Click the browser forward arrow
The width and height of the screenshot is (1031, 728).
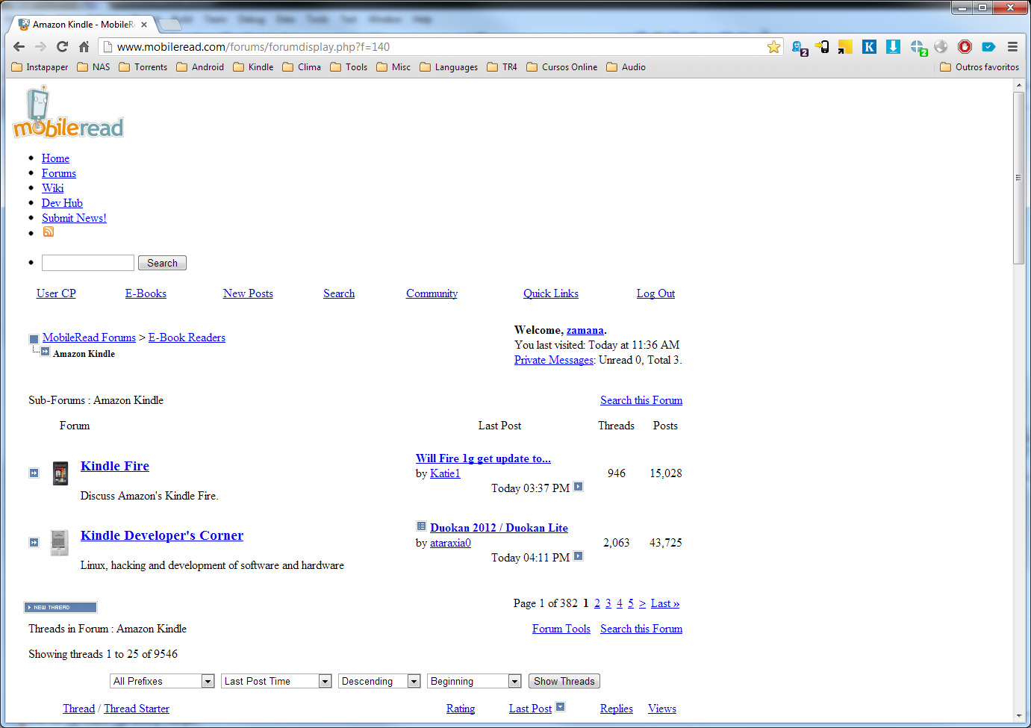coord(41,46)
